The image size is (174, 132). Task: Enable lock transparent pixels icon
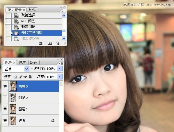[x=15, y=77]
